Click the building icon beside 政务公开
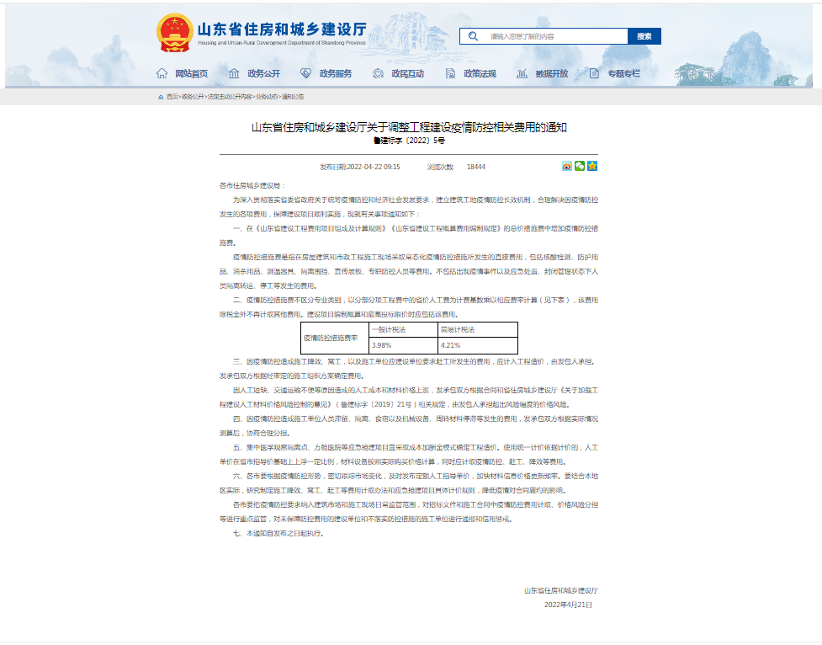The image size is (822, 645). tap(234, 73)
